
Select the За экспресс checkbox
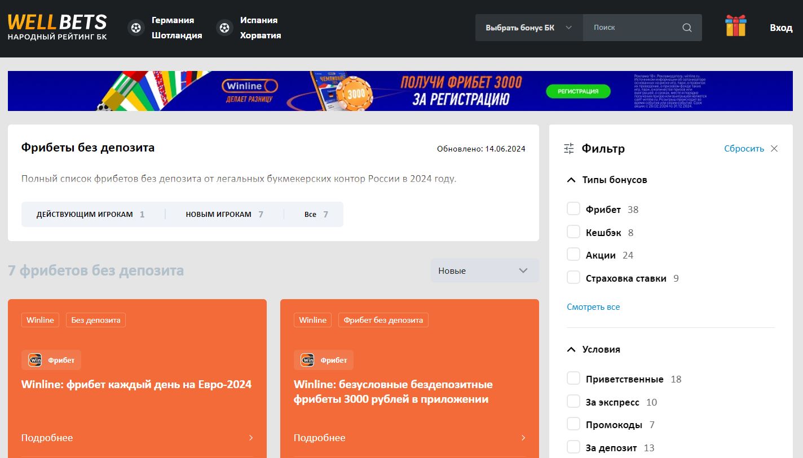(x=573, y=402)
